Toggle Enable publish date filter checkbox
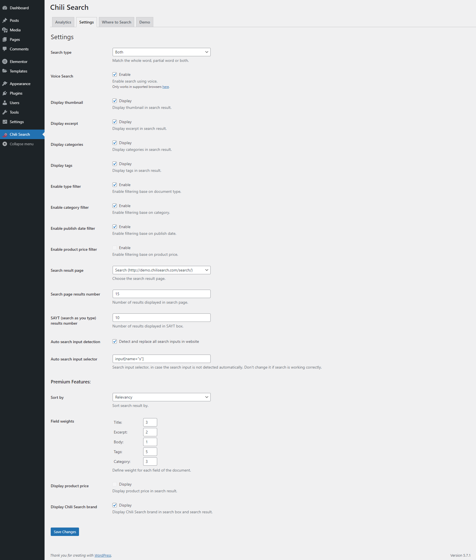Viewport: 476px width, 560px height. point(115,227)
